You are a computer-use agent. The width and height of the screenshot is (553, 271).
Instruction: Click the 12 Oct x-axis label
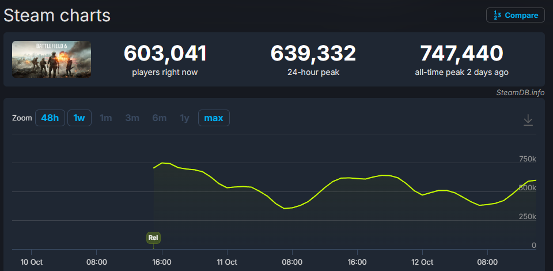tap(422, 262)
